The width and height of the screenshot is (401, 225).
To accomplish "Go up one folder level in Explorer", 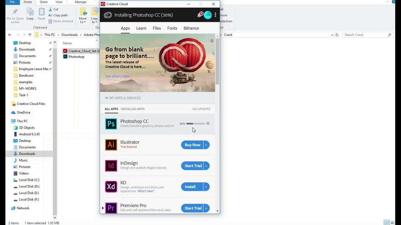I will click(x=30, y=35).
